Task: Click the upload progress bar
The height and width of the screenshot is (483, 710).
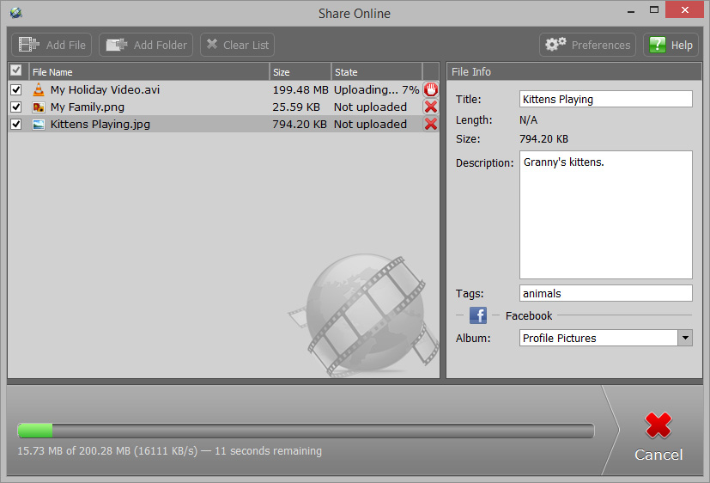Action: (306, 431)
